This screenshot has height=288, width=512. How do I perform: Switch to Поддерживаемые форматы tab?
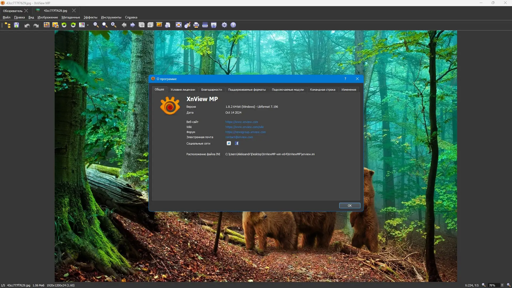[x=247, y=90]
